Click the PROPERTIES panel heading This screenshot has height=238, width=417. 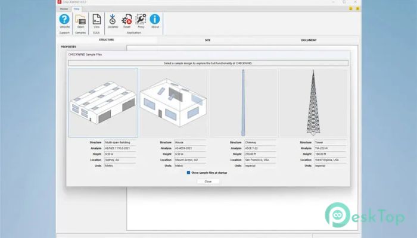click(69, 47)
